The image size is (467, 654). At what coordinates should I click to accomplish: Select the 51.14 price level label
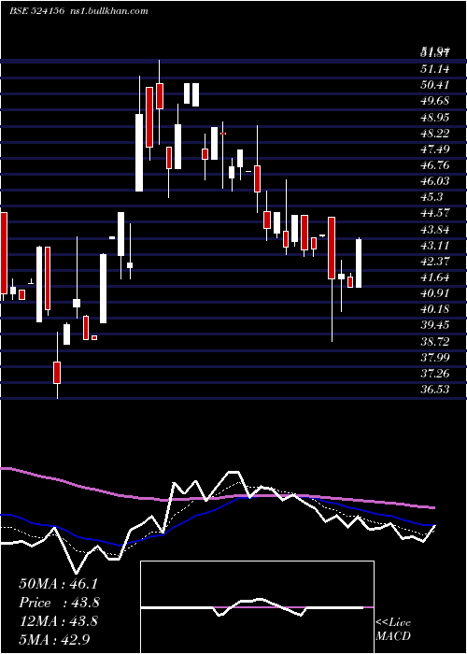coord(434,69)
